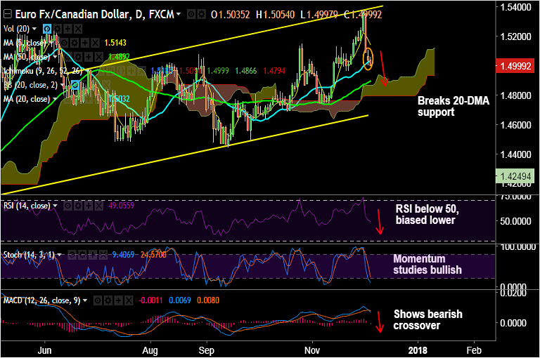Expand the MA (5, close) dropdown arrow
The image size is (540, 358).
51,43
